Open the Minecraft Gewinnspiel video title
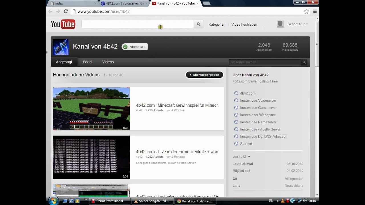The width and height of the screenshot is (365, 205). (177, 105)
